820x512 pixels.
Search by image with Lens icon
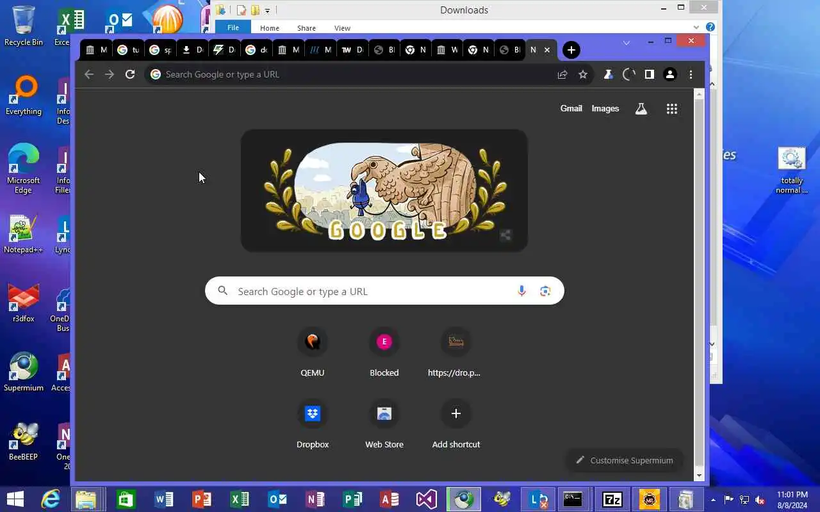545,291
